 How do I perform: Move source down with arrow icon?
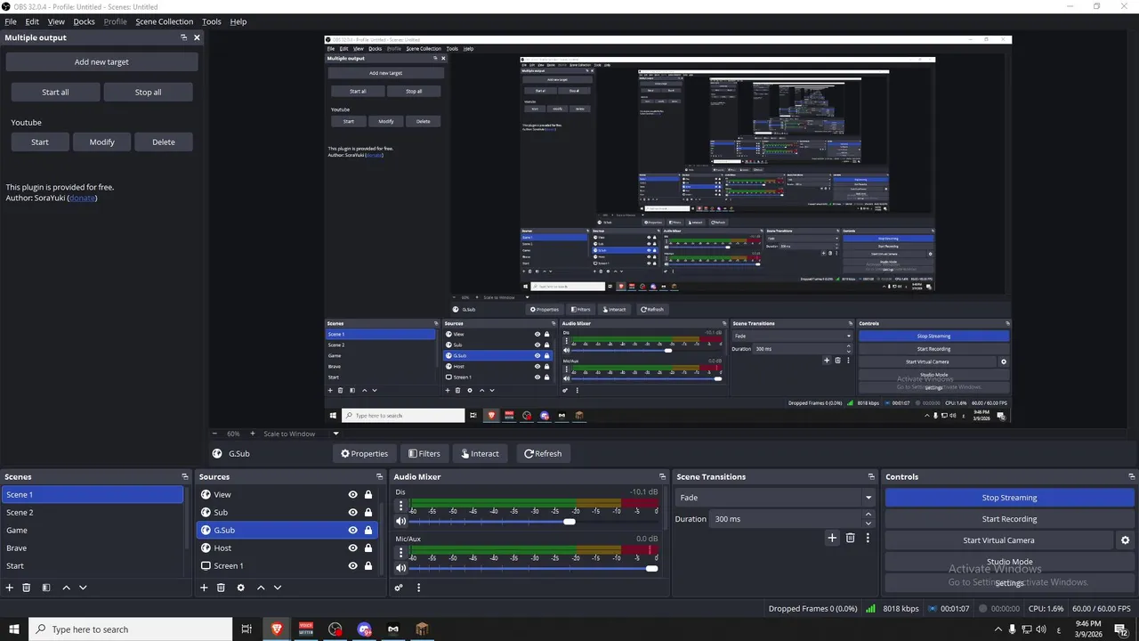click(278, 588)
